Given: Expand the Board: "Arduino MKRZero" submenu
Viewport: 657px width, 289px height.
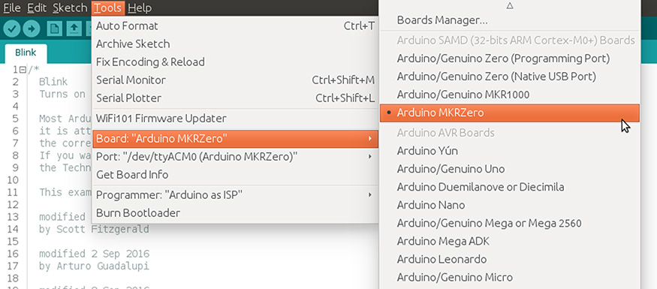Looking at the screenshot, I should pos(235,138).
